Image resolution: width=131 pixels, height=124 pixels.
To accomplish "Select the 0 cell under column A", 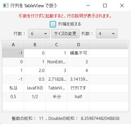I will 13,62.
